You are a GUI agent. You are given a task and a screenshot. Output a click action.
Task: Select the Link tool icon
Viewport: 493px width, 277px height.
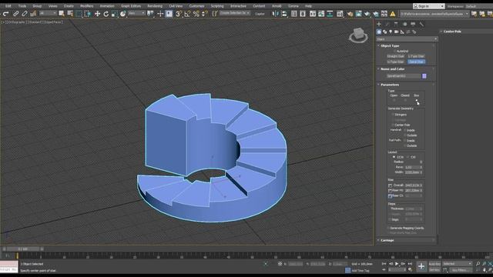[15, 14]
